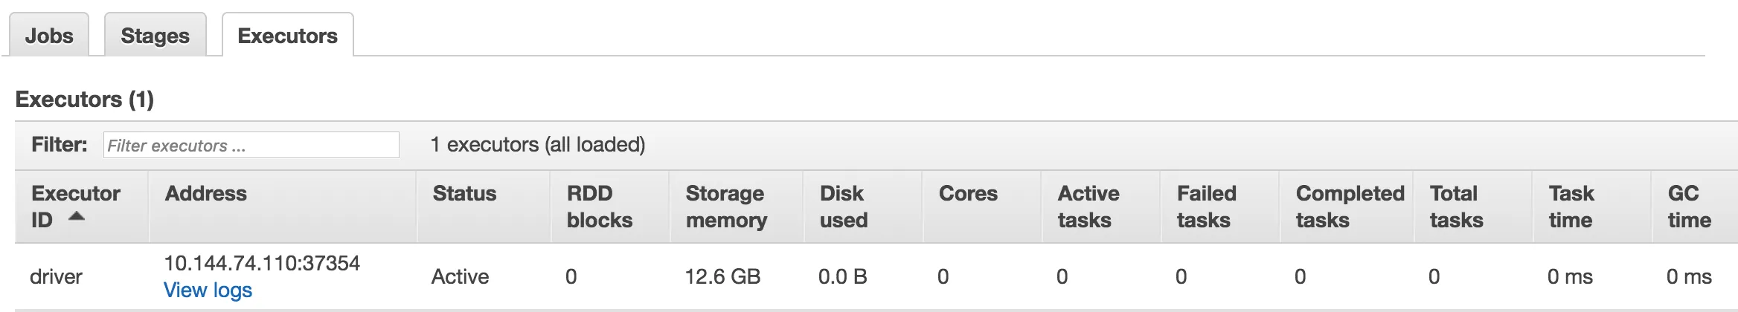Sort table by Address column

[206, 193]
